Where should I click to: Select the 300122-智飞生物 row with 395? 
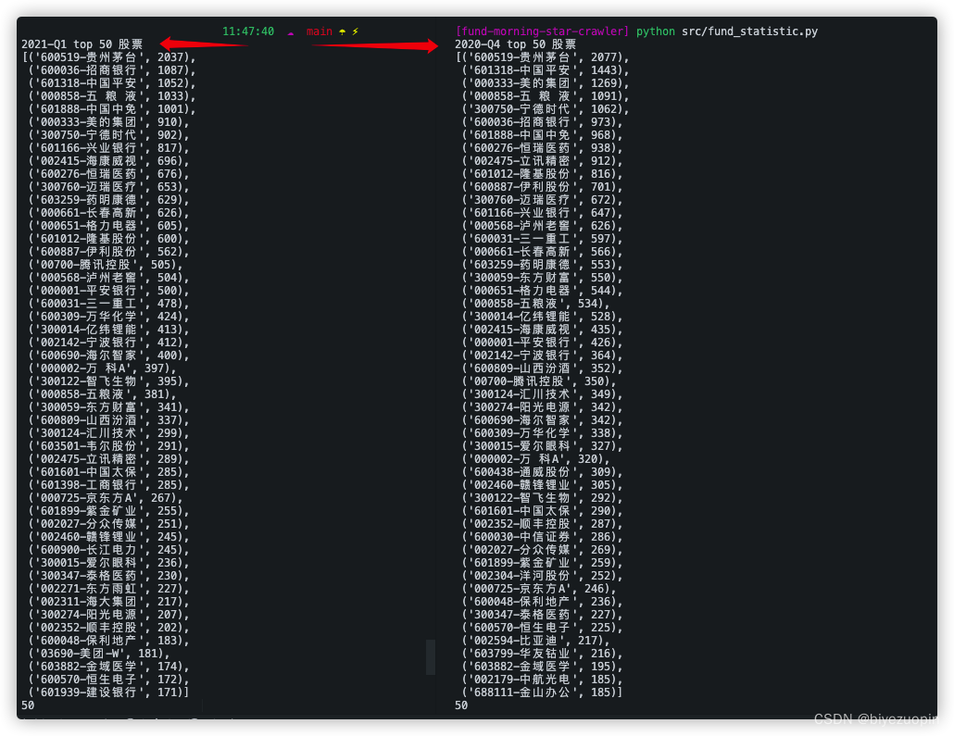tap(109, 381)
